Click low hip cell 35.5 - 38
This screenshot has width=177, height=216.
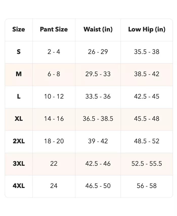pos(147,52)
